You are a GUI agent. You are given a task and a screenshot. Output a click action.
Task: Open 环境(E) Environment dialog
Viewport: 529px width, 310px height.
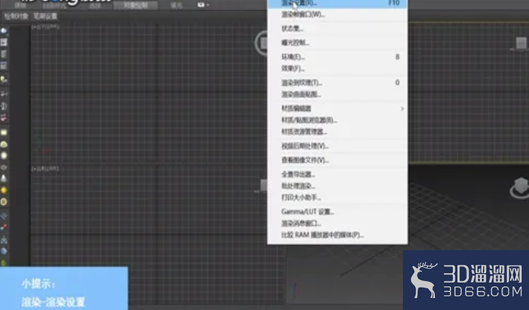(x=337, y=57)
